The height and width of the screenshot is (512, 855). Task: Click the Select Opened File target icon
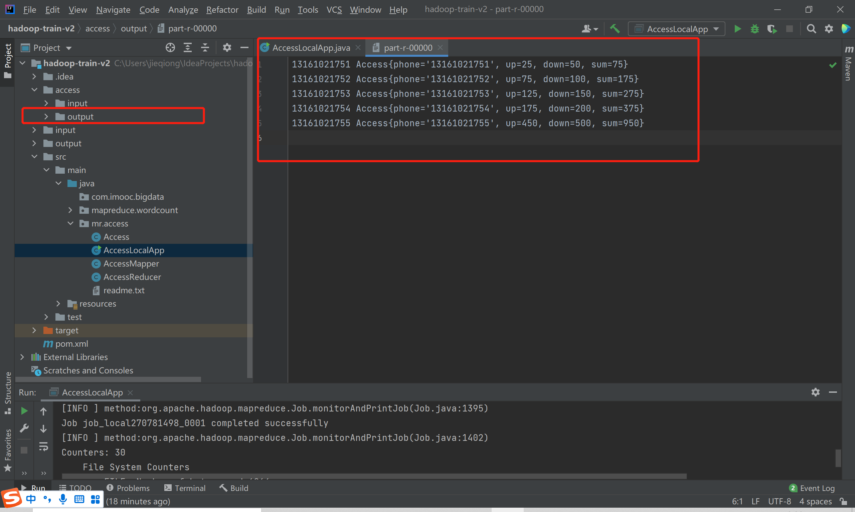170,48
